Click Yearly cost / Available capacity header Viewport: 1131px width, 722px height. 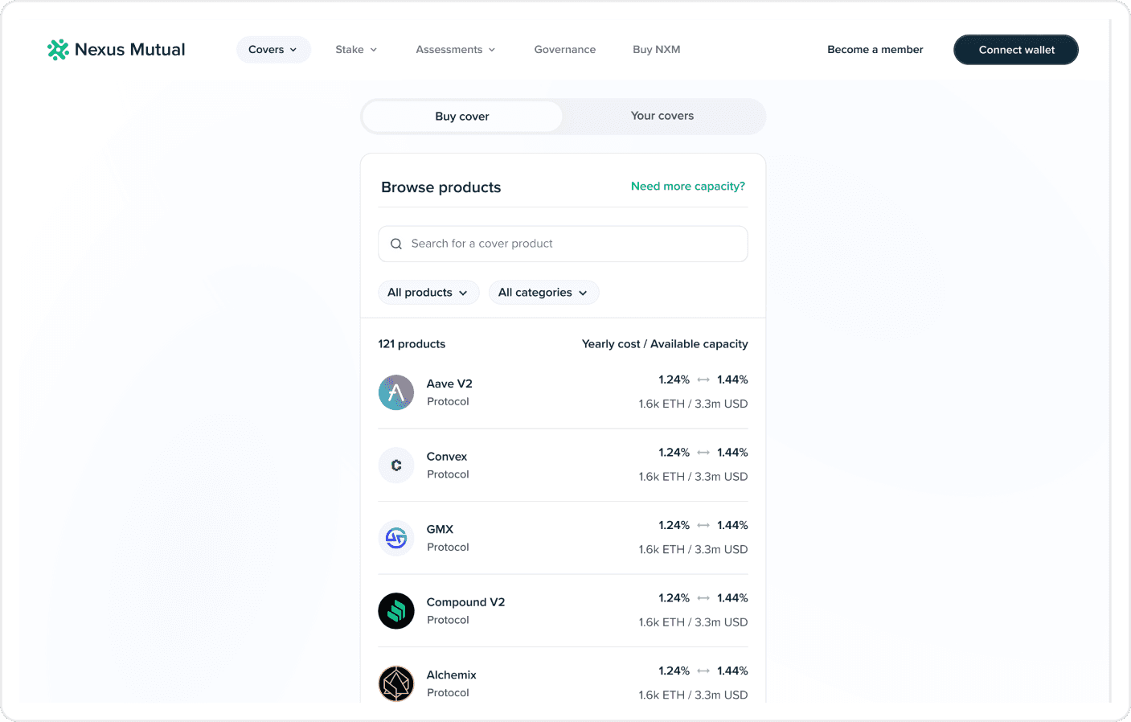coord(665,344)
